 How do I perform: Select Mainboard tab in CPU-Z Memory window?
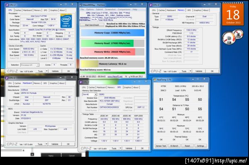point(171,10)
